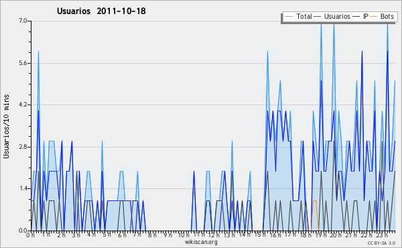Click the y-axis value 4.2
Screen dimensions: 402x248
(x=23, y=105)
